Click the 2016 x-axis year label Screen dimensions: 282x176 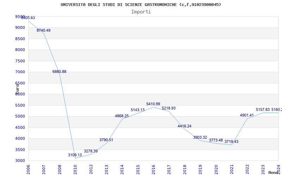(x=153, y=170)
